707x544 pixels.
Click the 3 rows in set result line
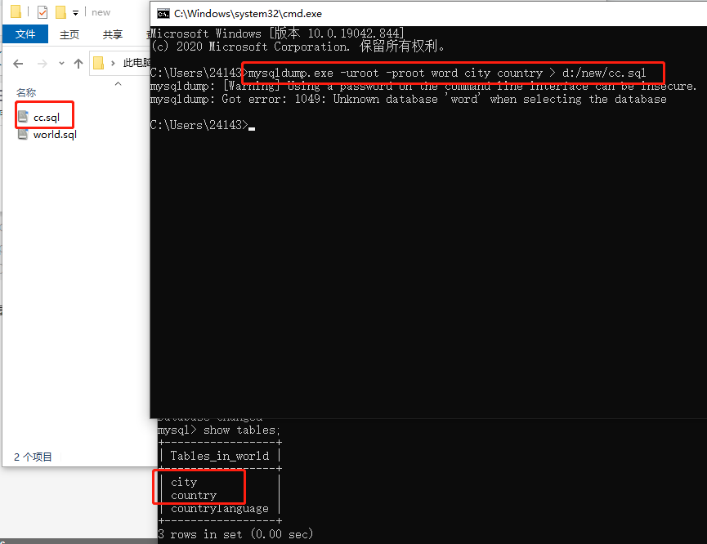point(235,534)
